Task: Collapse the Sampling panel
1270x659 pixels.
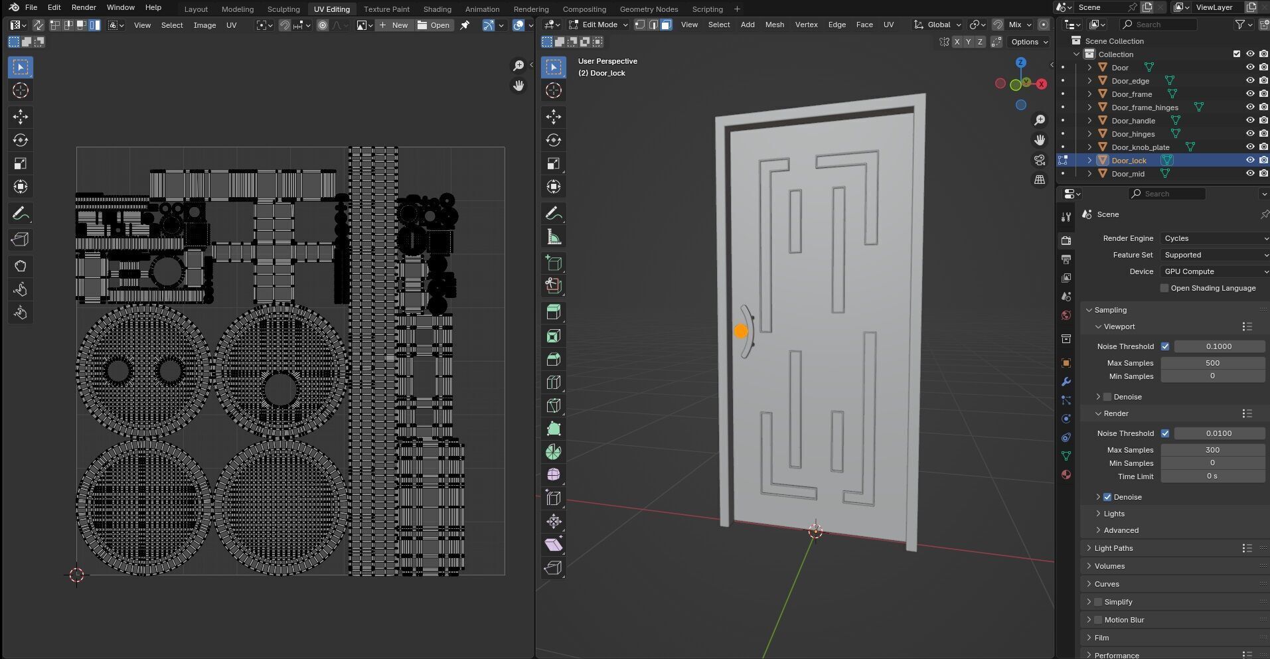Action: pos(1110,310)
